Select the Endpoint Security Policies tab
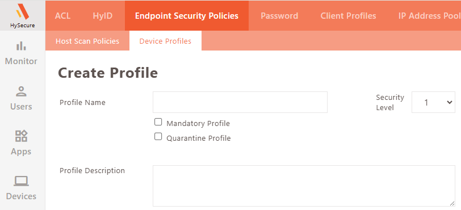The height and width of the screenshot is (210, 461). pos(187,15)
